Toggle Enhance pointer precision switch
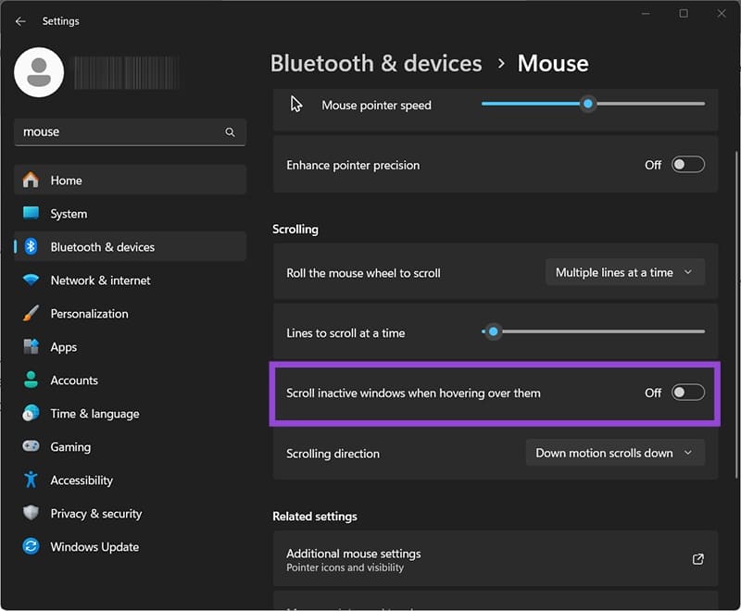Screen dimensions: 741x611 tap(688, 165)
